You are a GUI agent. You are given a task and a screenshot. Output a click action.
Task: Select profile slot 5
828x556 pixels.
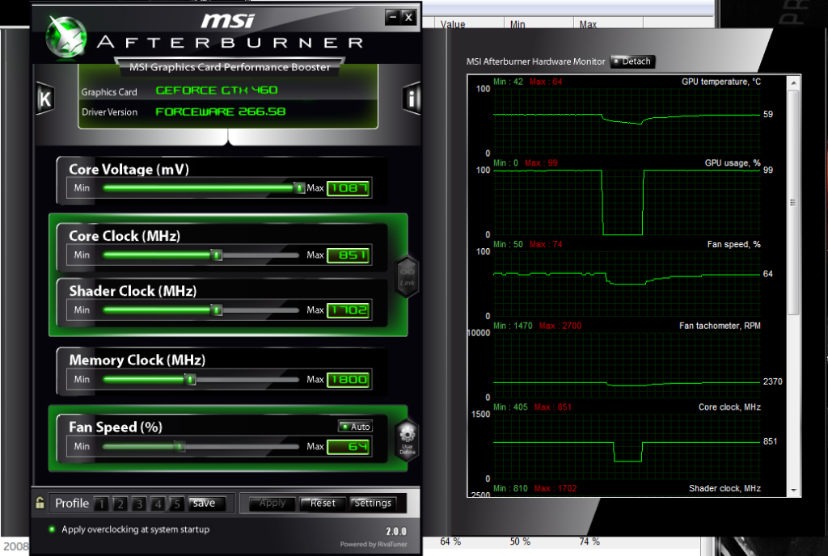tap(177, 503)
